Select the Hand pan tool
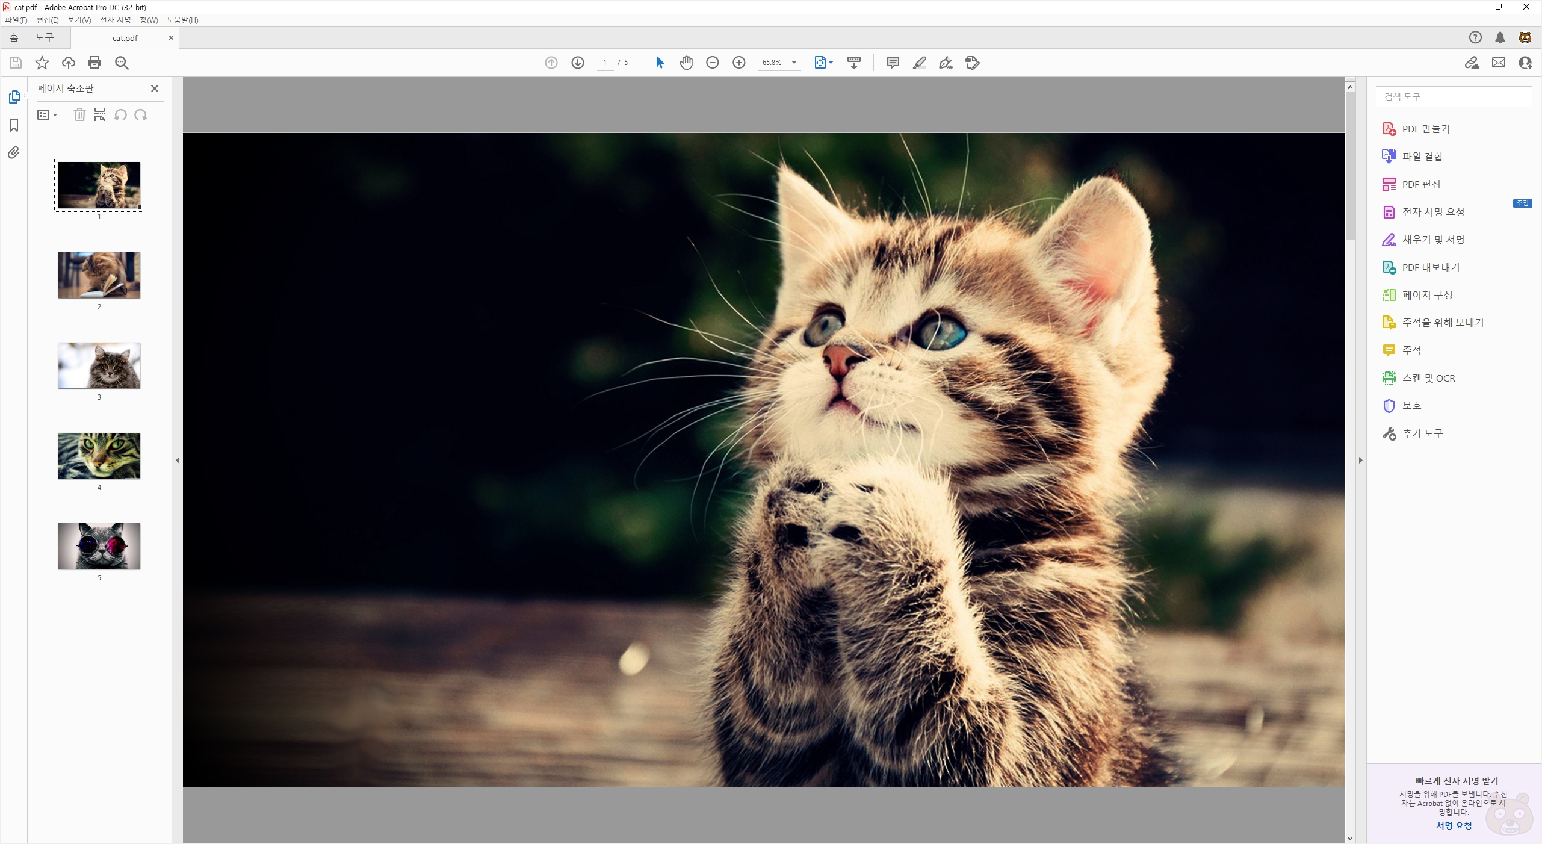This screenshot has height=844, width=1542. coord(686,63)
